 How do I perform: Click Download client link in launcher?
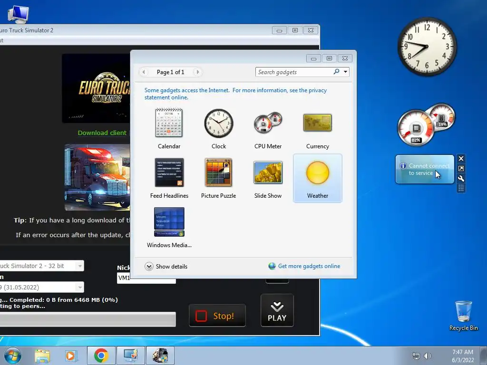pos(102,133)
